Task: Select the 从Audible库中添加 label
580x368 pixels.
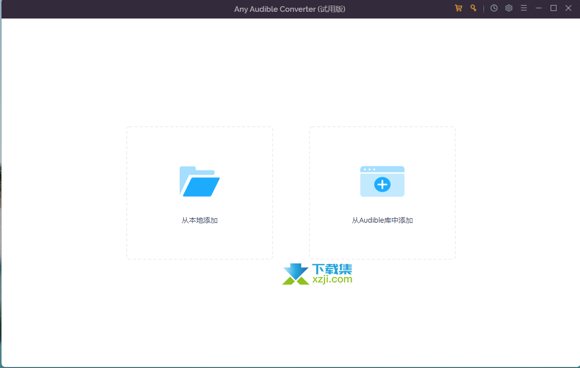Action: pos(382,220)
